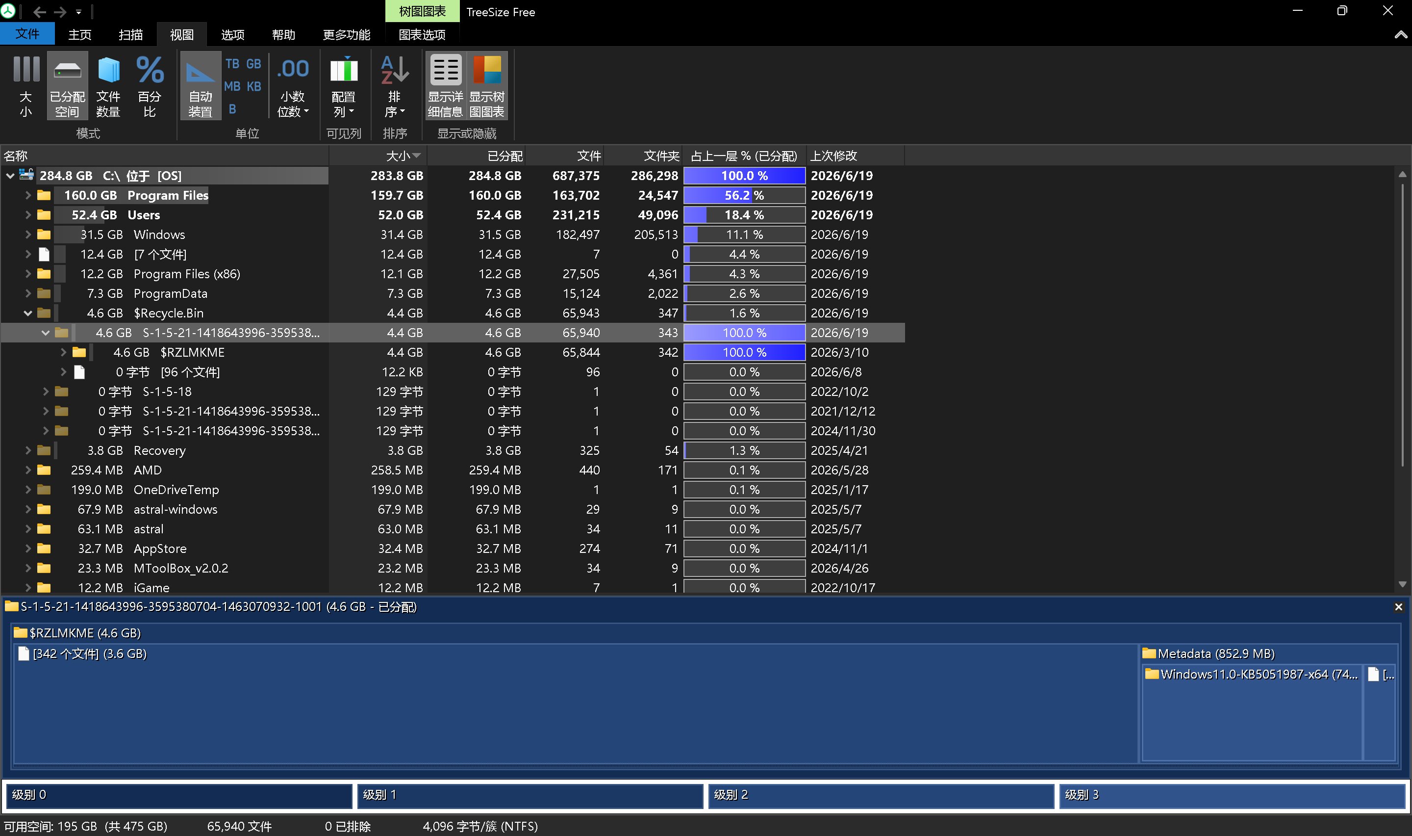
Task: Switch to Size (大小) display mode
Action: (26, 86)
